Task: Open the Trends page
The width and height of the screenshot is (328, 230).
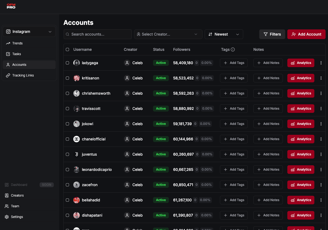Action: coord(29,43)
